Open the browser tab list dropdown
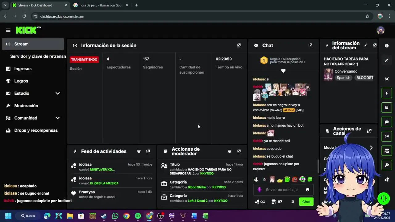Viewport: 395px width, 222px height. point(5,5)
